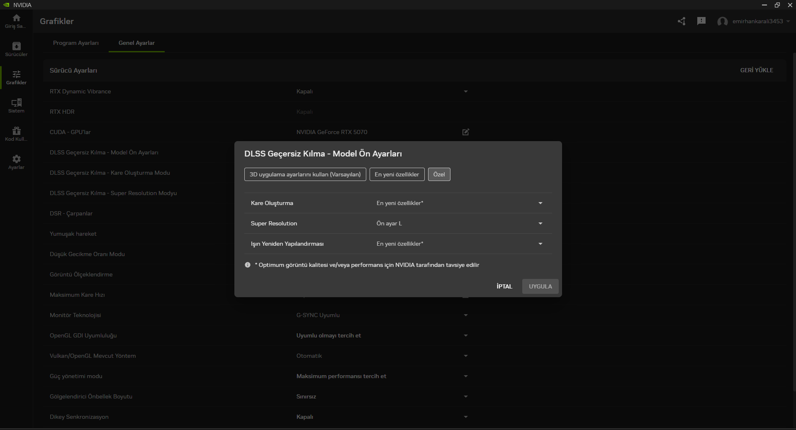Open the Sistem sidebar section
This screenshot has height=430, width=796.
(x=16, y=106)
